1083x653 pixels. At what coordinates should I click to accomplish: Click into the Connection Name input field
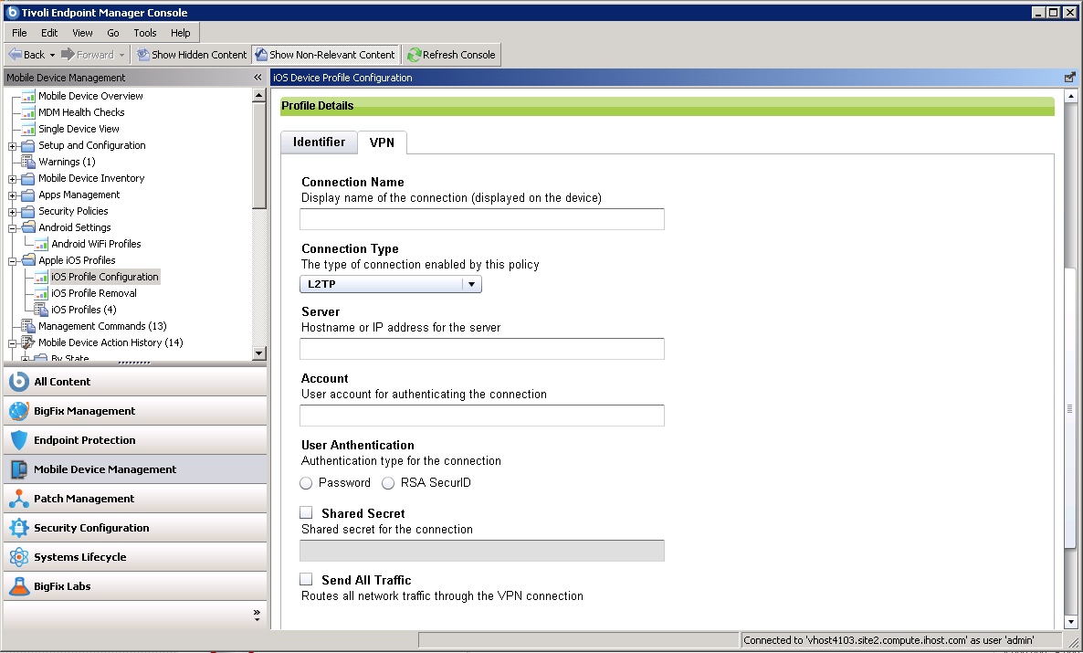(482, 219)
